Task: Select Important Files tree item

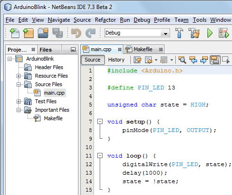Action: (x=52, y=110)
